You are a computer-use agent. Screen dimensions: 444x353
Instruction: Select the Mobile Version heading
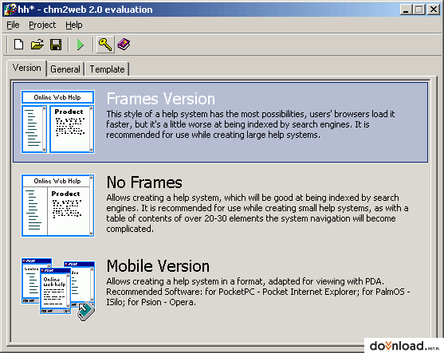click(x=158, y=266)
